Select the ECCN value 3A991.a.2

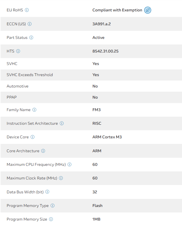[x=102, y=24]
